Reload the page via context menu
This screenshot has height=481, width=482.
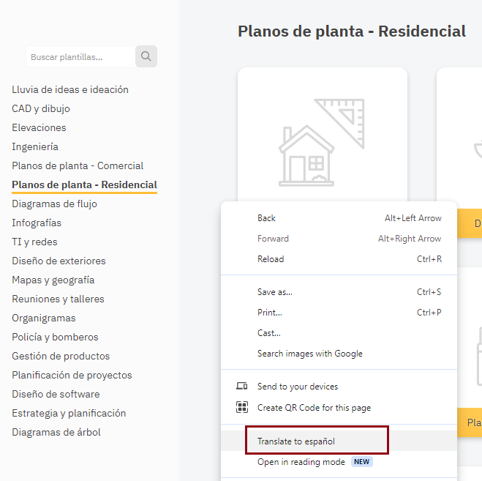(271, 259)
